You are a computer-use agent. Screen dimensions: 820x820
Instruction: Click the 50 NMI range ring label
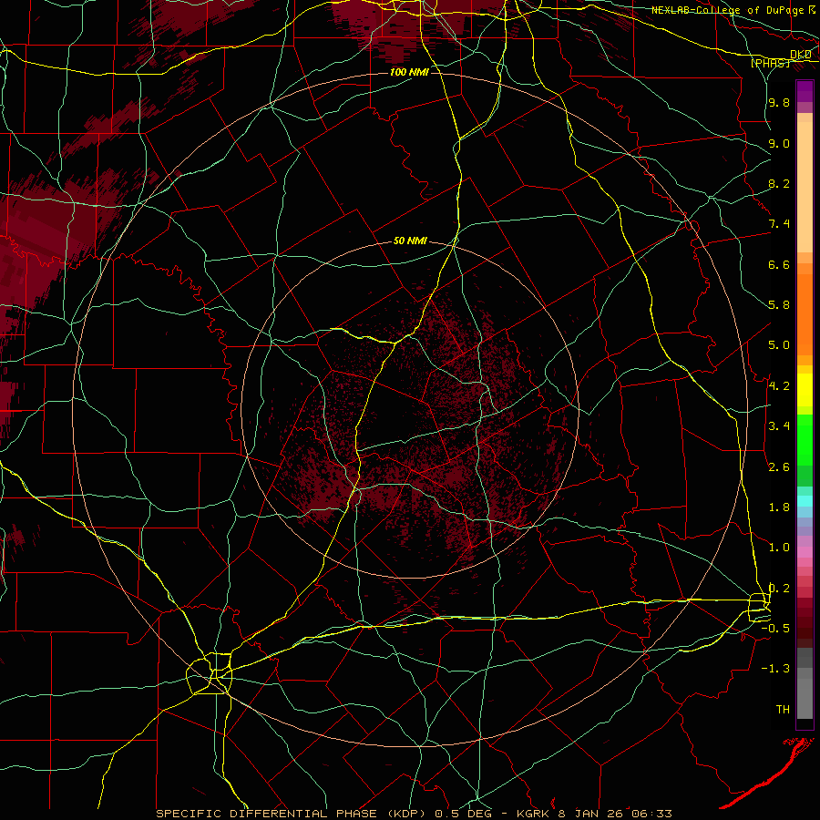pyautogui.click(x=410, y=241)
